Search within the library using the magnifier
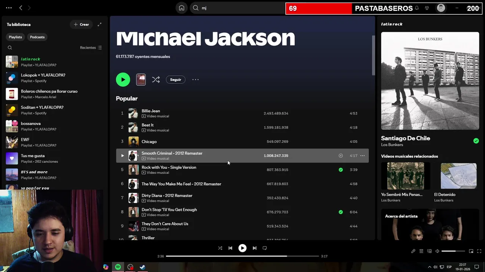 [x=10, y=48]
